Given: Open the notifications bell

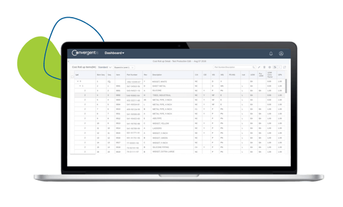Looking at the screenshot, I should point(271,53).
